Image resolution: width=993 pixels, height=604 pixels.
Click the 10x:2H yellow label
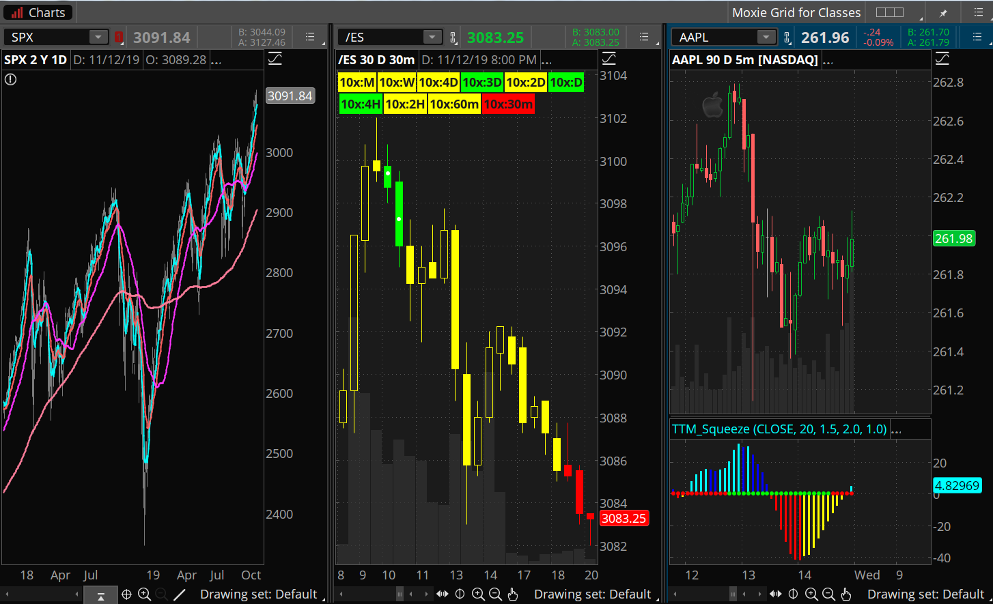(x=405, y=104)
